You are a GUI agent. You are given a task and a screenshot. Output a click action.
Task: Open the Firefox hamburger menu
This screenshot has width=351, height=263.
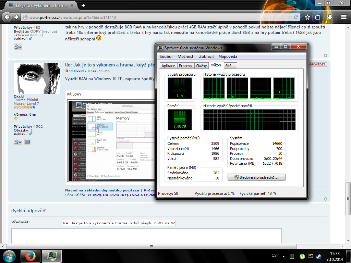[344, 17]
